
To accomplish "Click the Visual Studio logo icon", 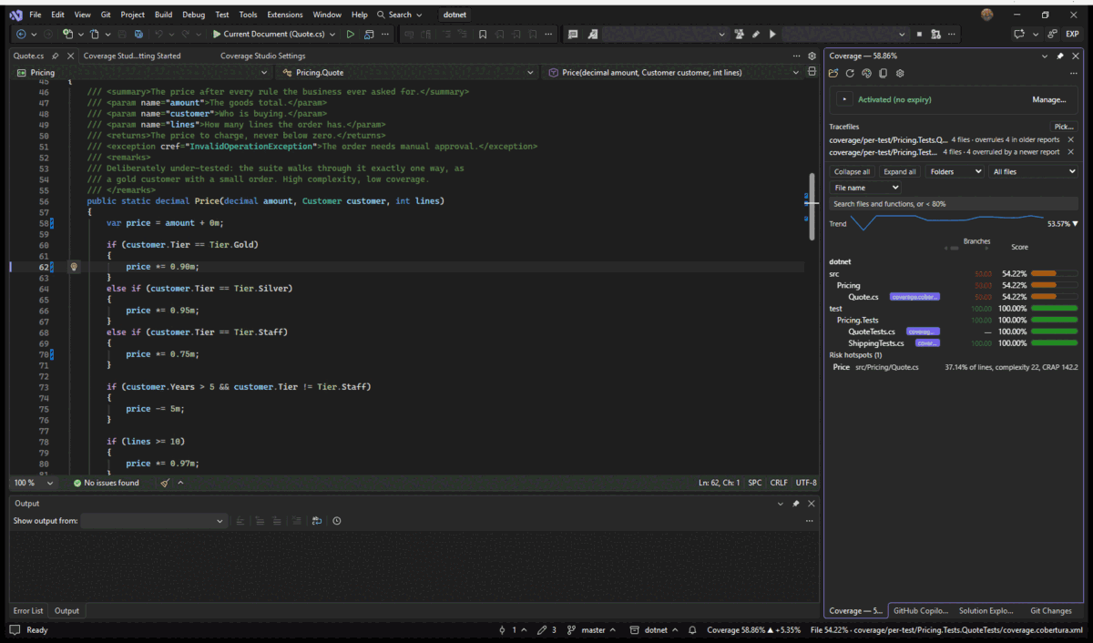I will tap(15, 15).
